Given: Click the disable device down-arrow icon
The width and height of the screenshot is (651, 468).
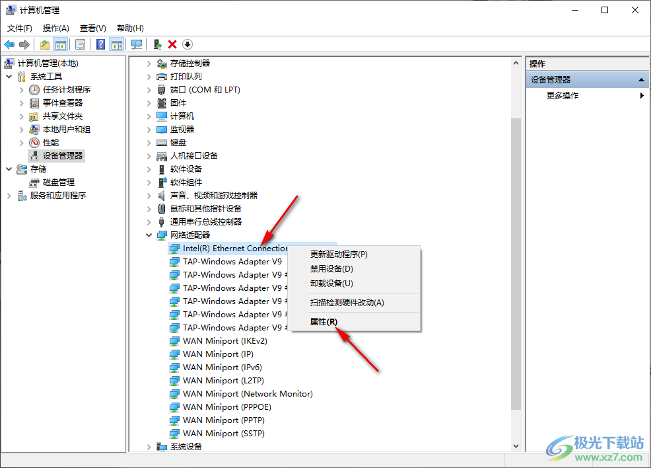Looking at the screenshot, I should point(188,44).
